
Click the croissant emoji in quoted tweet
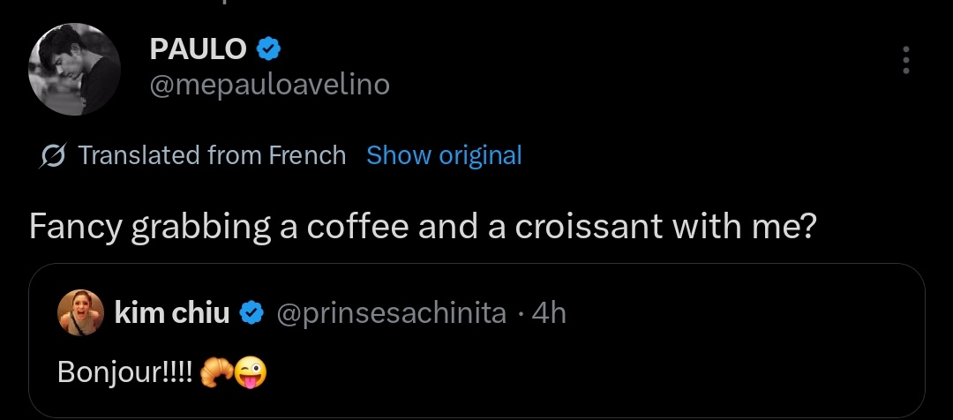[x=215, y=372]
